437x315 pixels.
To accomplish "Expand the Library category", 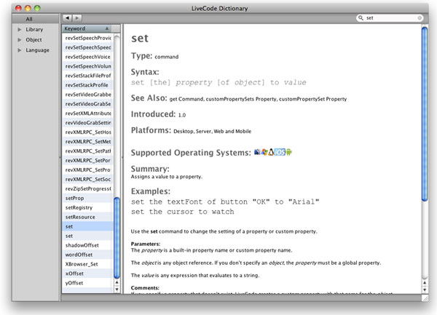I will click(x=20, y=29).
